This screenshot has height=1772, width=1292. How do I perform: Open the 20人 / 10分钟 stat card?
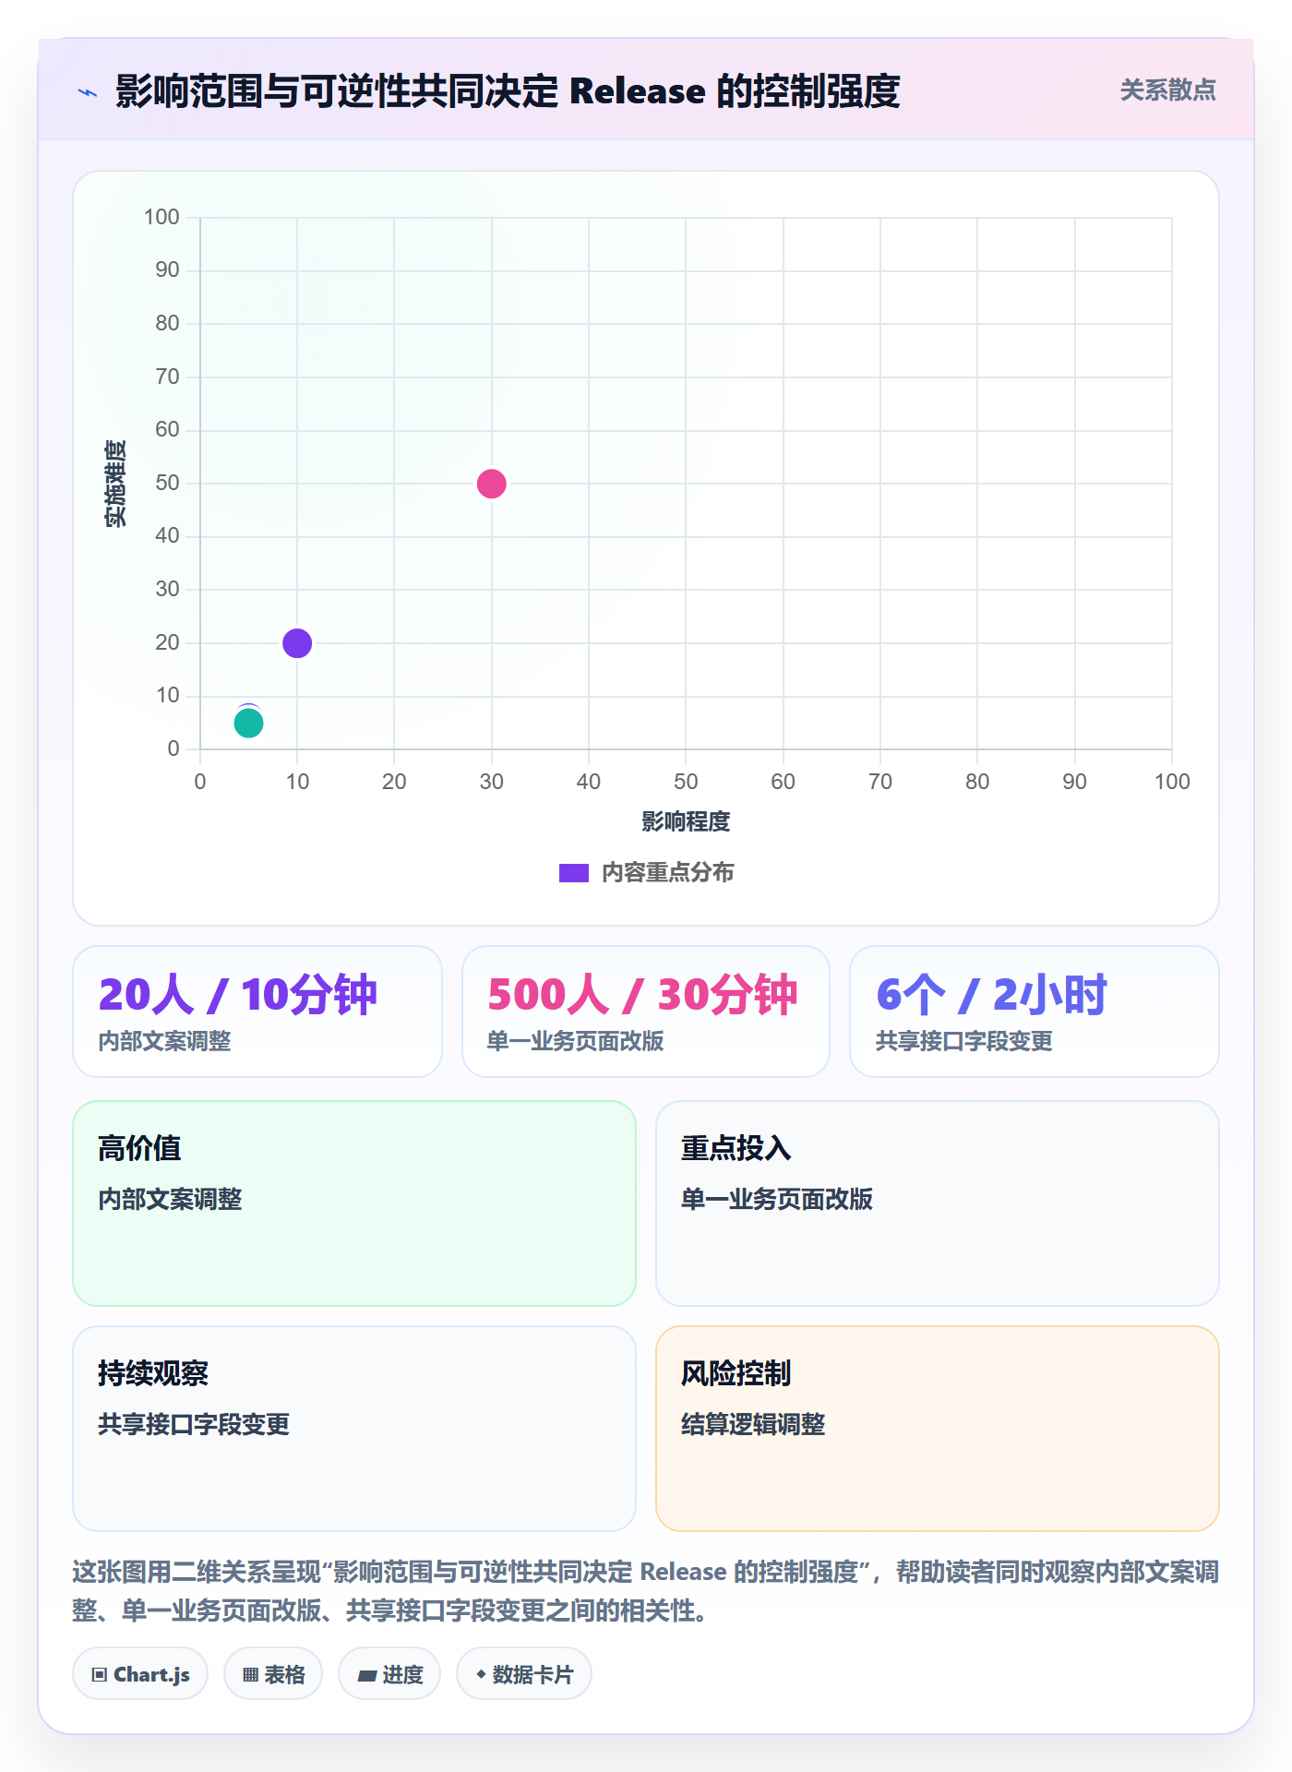[x=257, y=1012]
